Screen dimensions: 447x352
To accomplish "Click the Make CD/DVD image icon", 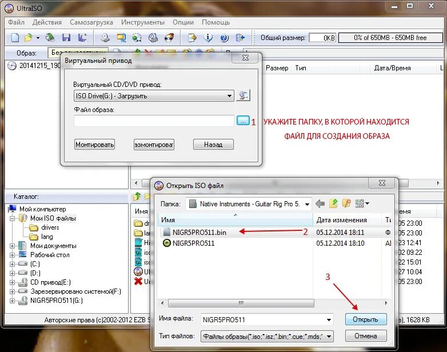I will 105,38.
